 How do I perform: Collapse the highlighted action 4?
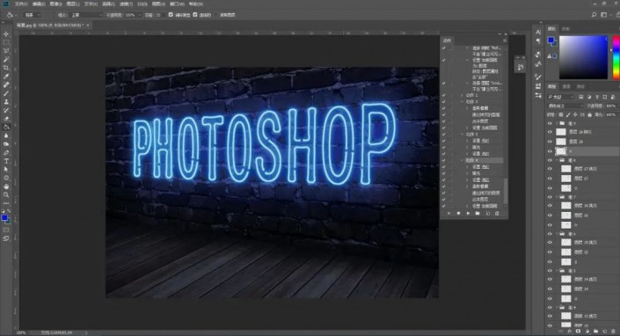click(x=462, y=160)
